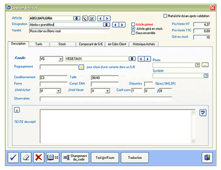Click the Variété field Rose clair
The image size is (221, 170).
pos(70,31)
